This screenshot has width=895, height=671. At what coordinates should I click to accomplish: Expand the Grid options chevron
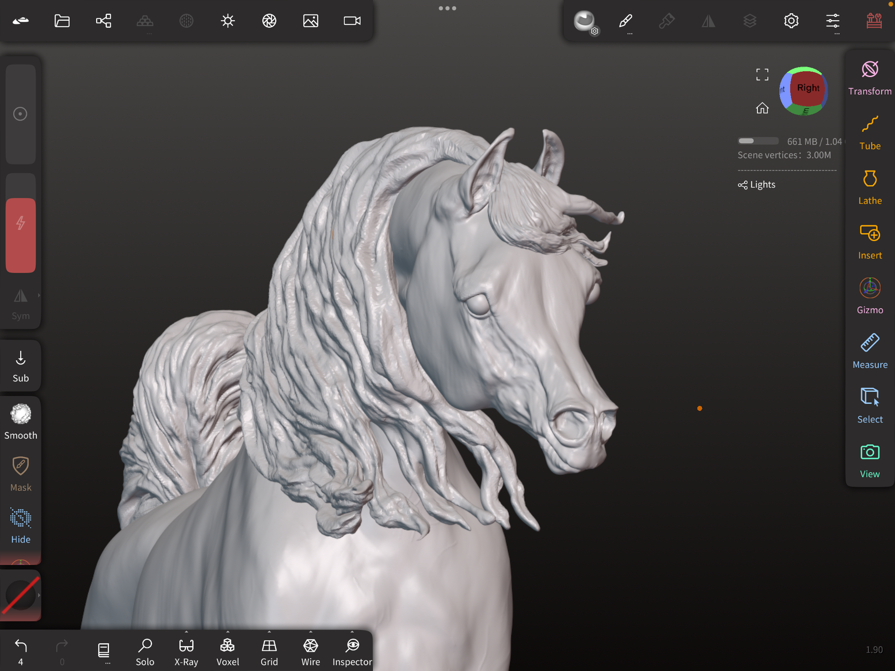tap(269, 632)
